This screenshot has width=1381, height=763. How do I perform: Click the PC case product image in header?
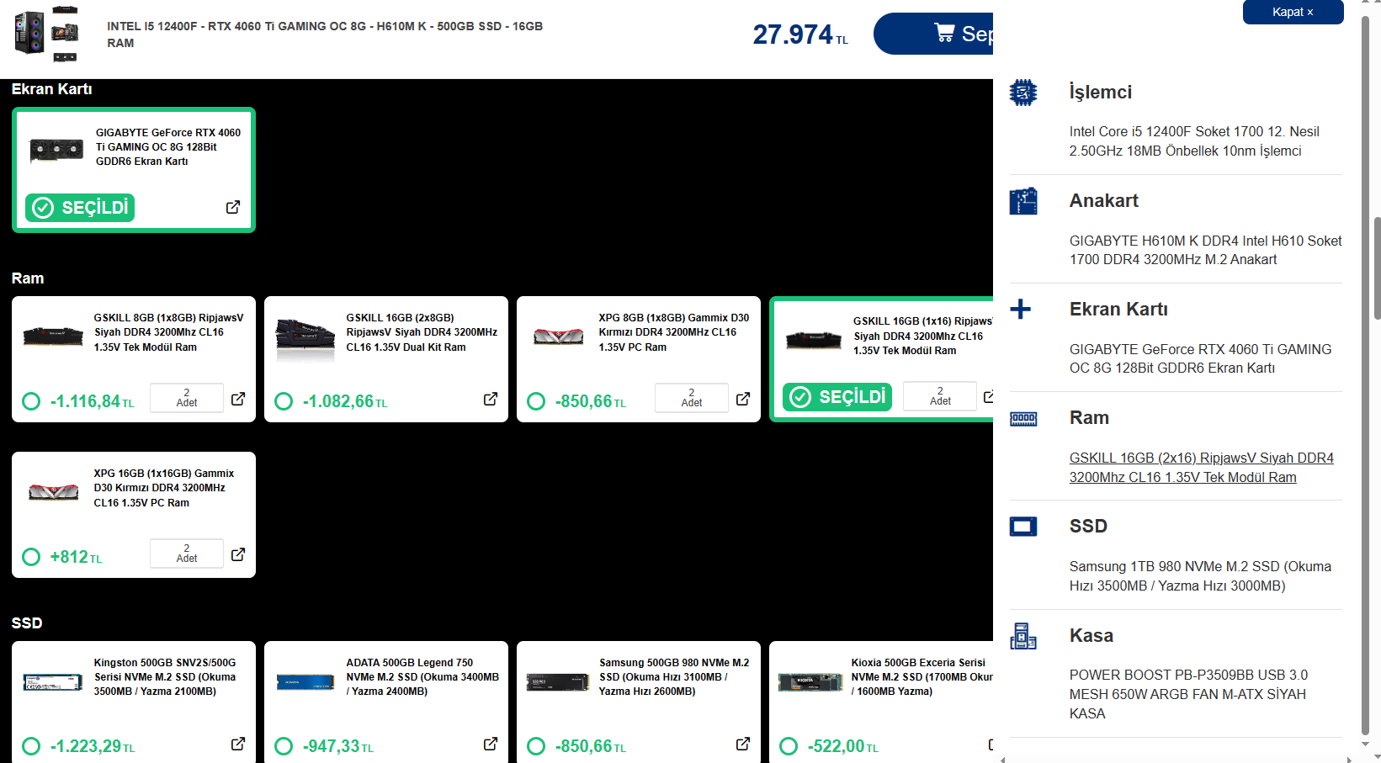47,34
